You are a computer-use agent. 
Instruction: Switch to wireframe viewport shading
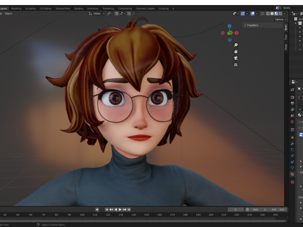pyautogui.click(x=268, y=13)
